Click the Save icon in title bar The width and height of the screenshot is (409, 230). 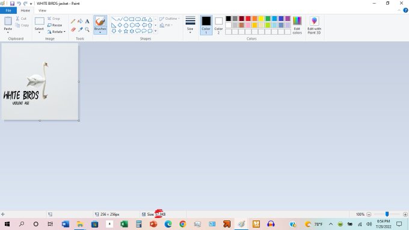pos(12,4)
